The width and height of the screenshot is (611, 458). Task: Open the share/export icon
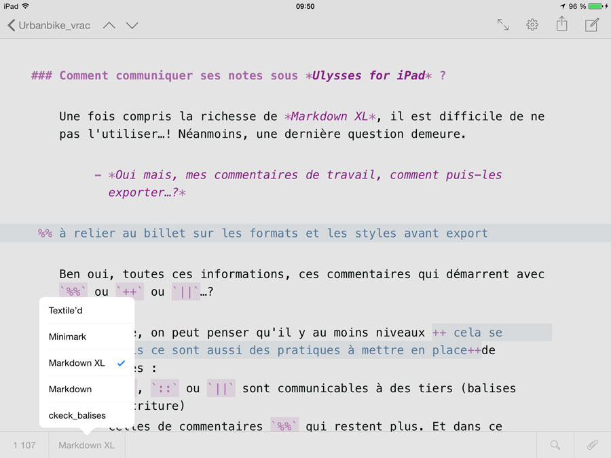[x=561, y=24]
